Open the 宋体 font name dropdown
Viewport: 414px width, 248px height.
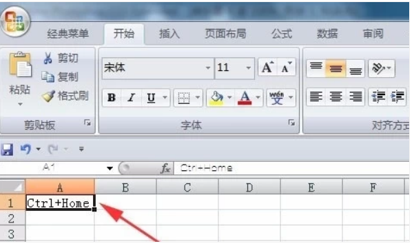[x=208, y=68]
